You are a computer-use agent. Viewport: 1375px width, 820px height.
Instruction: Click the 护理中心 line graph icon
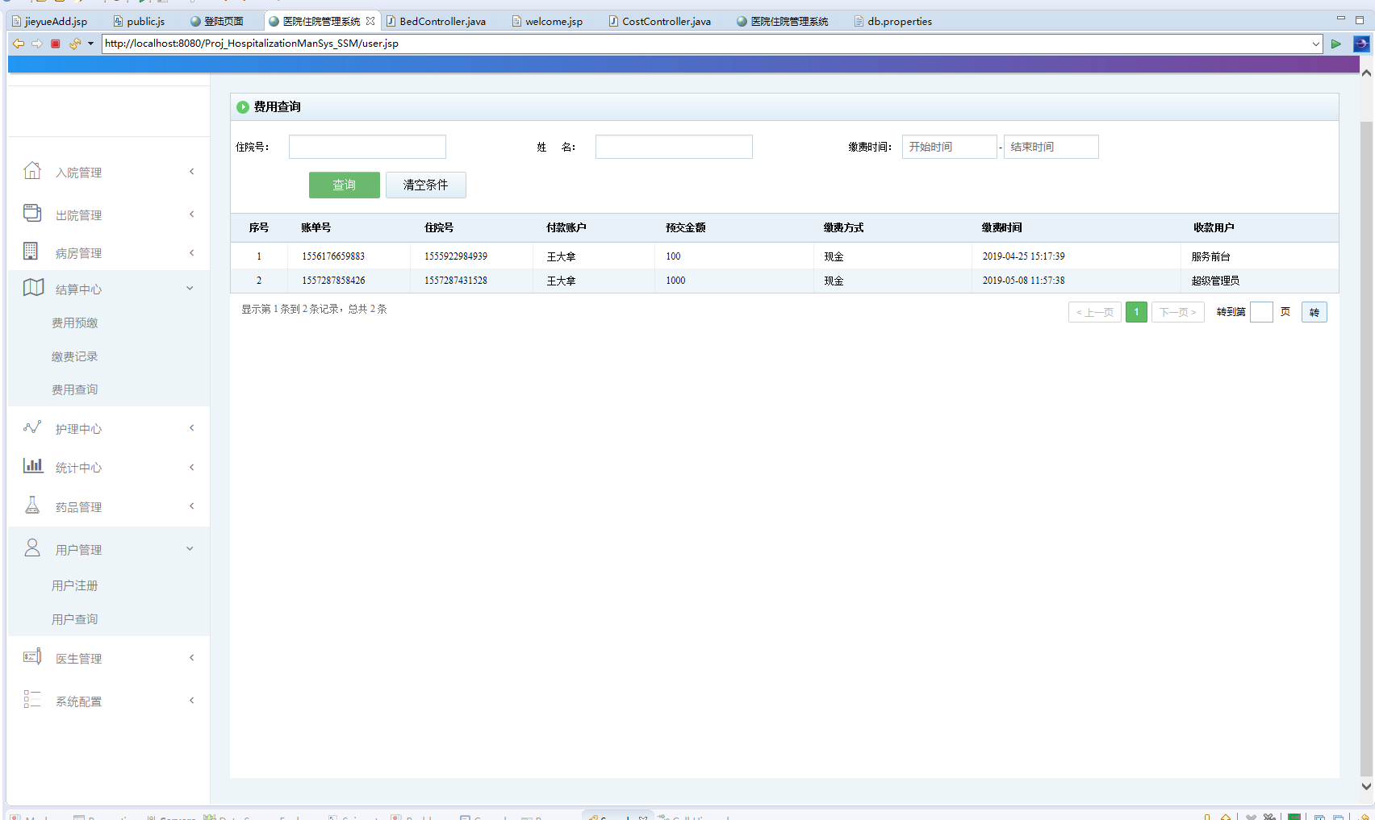[32, 427]
